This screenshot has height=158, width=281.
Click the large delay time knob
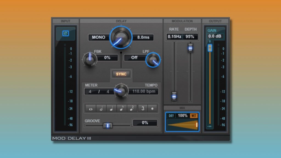click(121, 37)
